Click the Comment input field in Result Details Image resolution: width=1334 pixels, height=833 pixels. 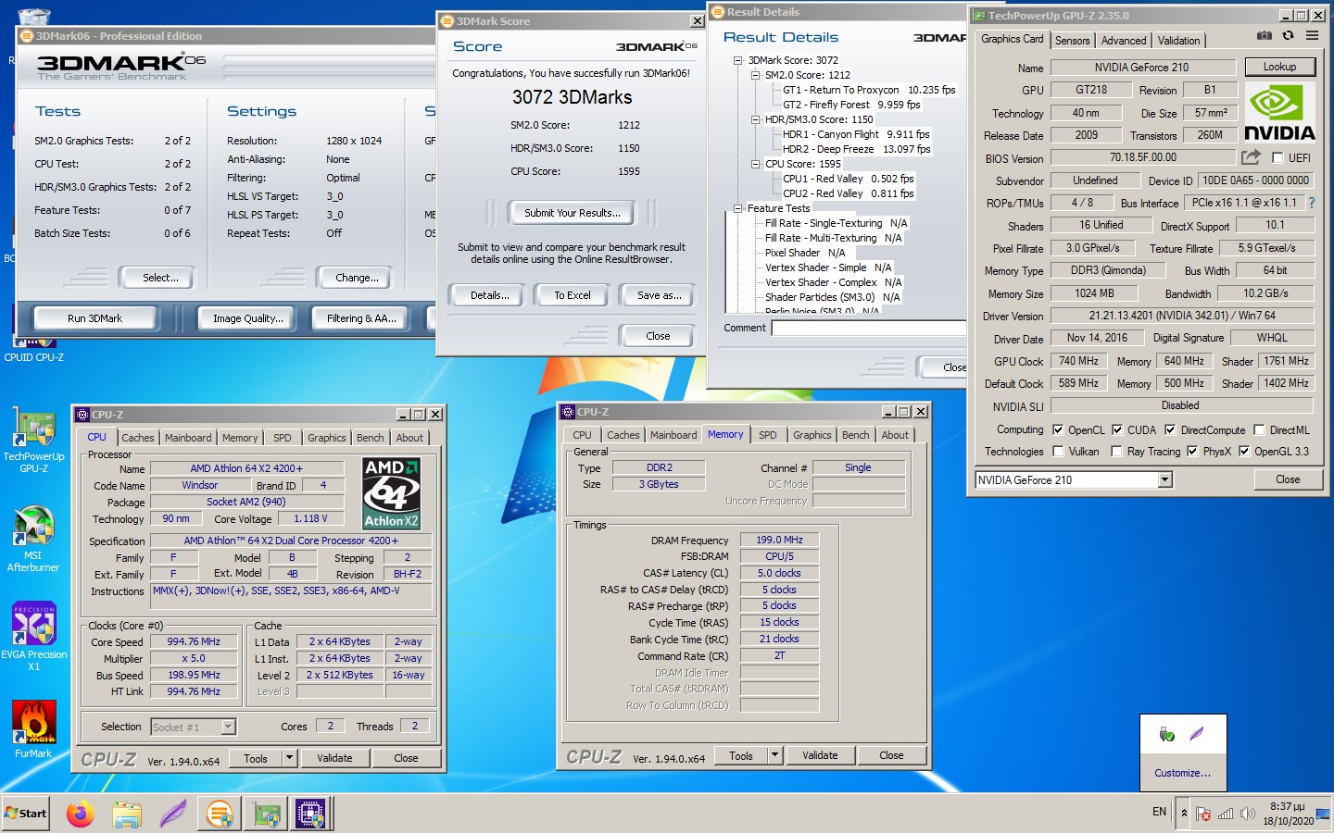coord(869,328)
